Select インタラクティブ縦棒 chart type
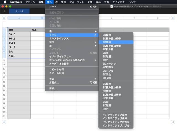This screenshot has width=177, height=131. pyautogui.click(x=116, y=115)
